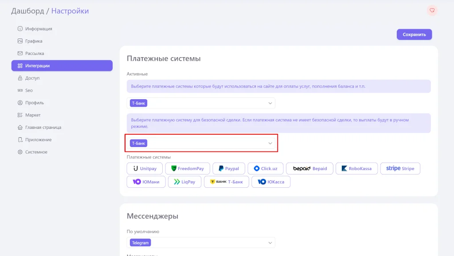This screenshot has height=256, width=454.
Task: Click the Рассылка envelope icon
Action: 20,54
